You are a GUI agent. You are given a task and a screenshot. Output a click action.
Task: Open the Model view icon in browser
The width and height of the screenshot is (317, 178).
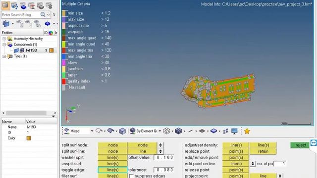(x=5, y=5)
